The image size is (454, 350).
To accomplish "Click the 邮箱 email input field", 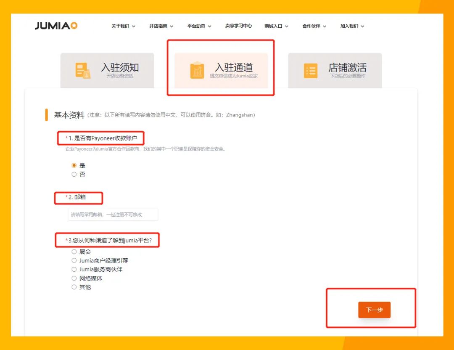I will 113,214.
